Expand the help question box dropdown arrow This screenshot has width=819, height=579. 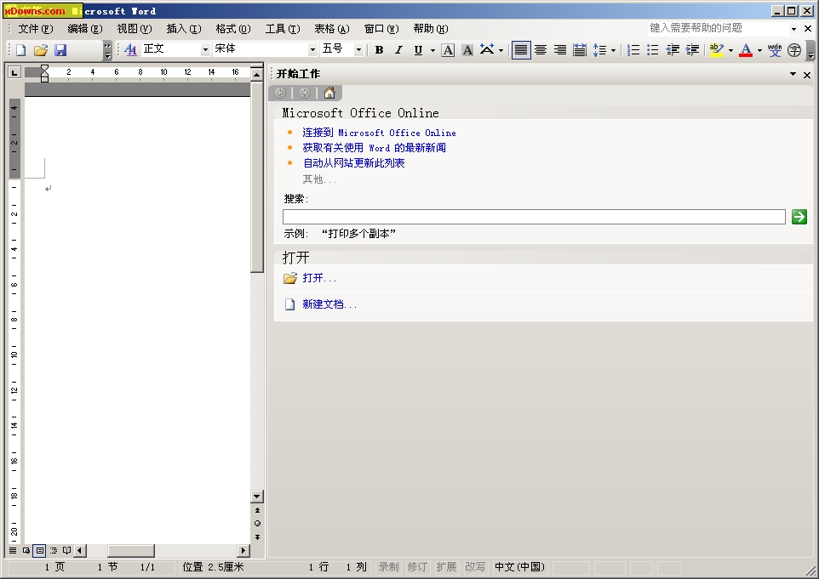pos(793,29)
